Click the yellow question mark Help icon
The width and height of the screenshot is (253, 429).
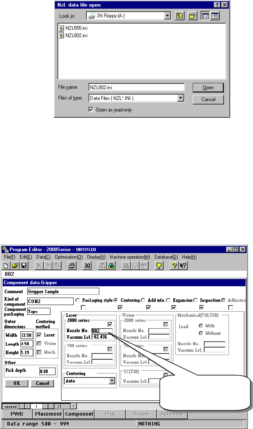pos(174,266)
